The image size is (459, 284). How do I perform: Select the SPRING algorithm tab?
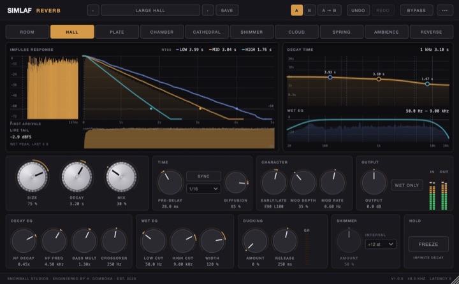coord(341,32)
